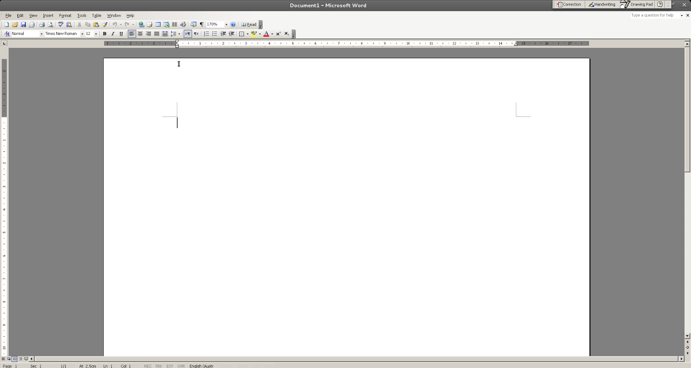Screen dimensions: 691x368
Task: Save the document with floppy disk icon
Action: [23, 25]
